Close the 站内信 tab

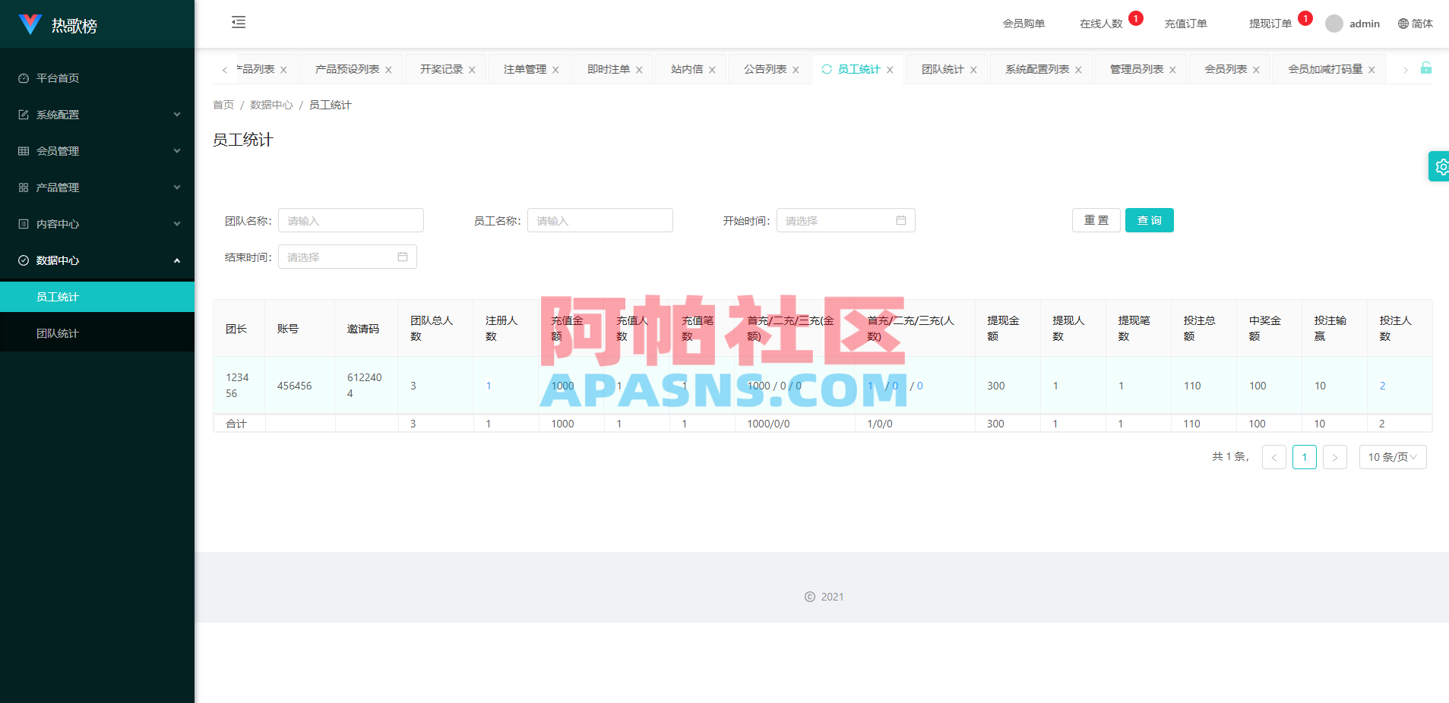(712, 70)
